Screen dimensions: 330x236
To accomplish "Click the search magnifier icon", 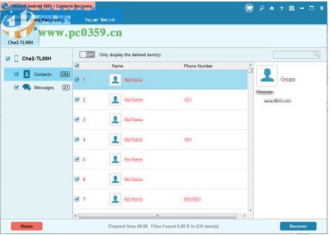I will pos(316,54).
